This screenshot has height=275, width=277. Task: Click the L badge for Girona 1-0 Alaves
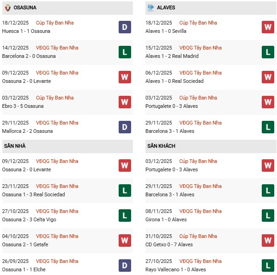268,216
